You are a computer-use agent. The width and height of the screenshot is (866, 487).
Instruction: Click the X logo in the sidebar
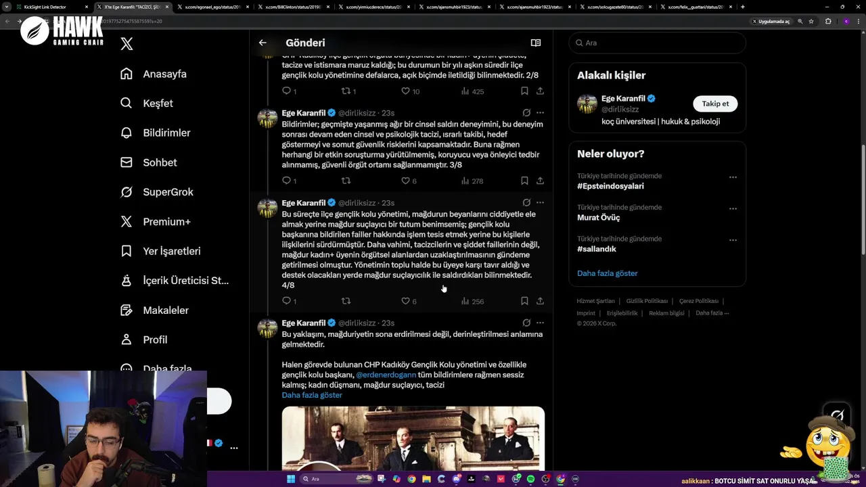pos(127,45)
